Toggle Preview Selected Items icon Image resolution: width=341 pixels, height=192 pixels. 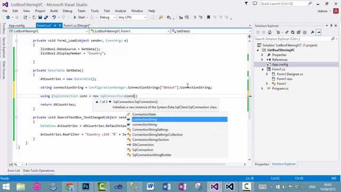pos(319,32)
